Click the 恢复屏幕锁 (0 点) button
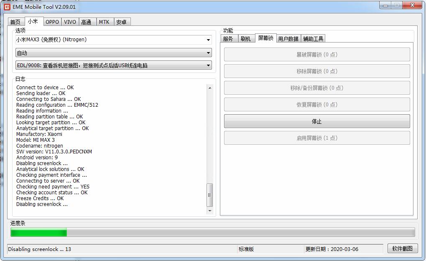This screenshot has height=261, width=426. pyautogui.click(x=317, y=105)
